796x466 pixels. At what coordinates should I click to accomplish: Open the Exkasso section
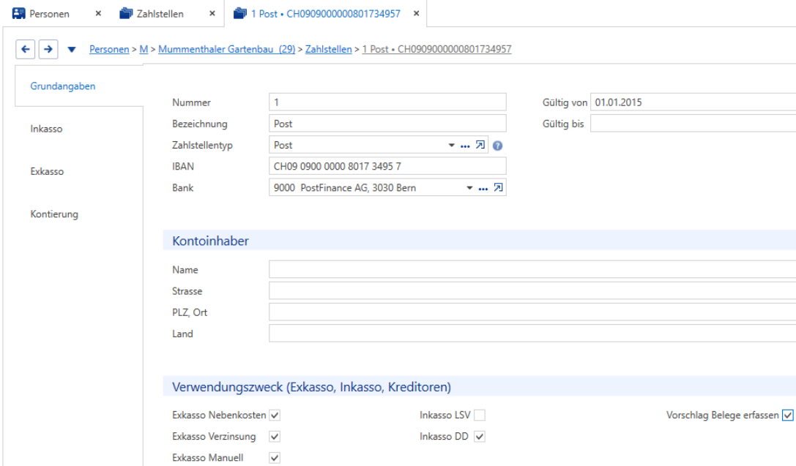click(x=47, y=171)
